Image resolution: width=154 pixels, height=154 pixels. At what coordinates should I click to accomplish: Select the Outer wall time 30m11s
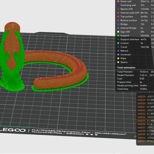point(145,2)
